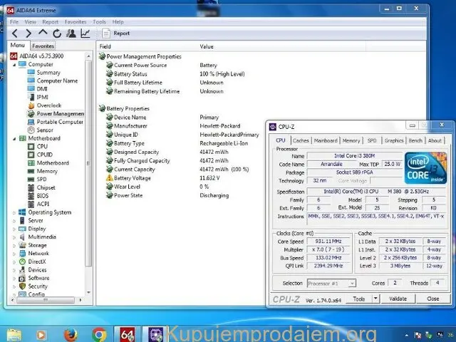
Task: Switch to the Mainboard tab in CPU-Z
Action: [326, 140]
